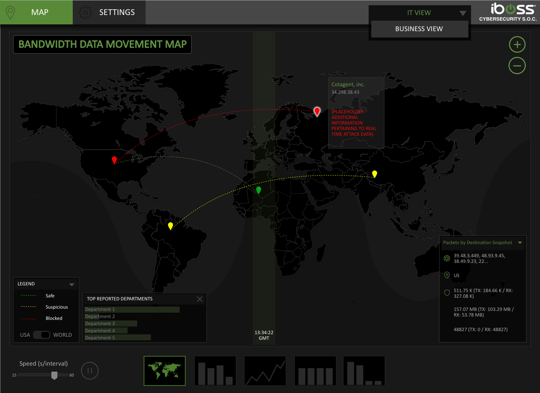Click the location pin icon beside US
This screenshot has width=540, height=393.
point(447,275)
